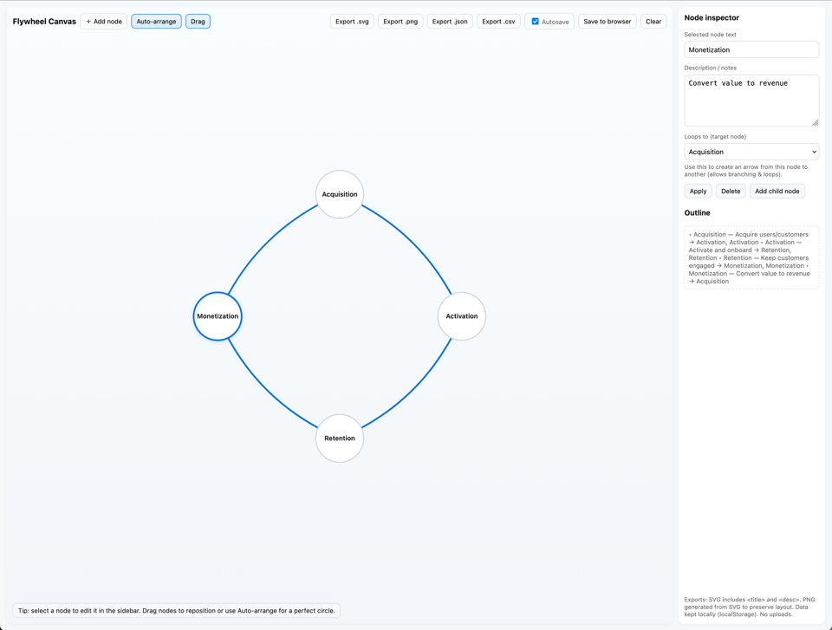Select the Acquisition node on the canvas
This screenshot has height=630, width=832.
click(339, 194)
